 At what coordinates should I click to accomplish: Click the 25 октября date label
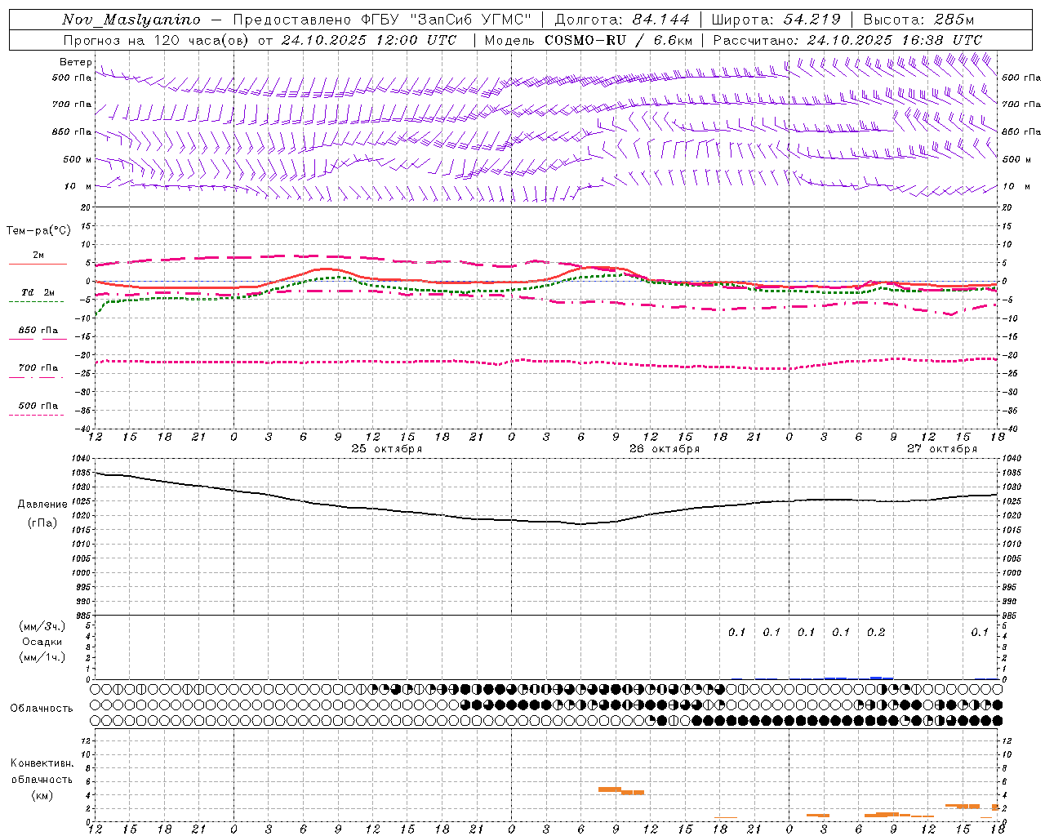pyautogui.click(x=387, y=449)
